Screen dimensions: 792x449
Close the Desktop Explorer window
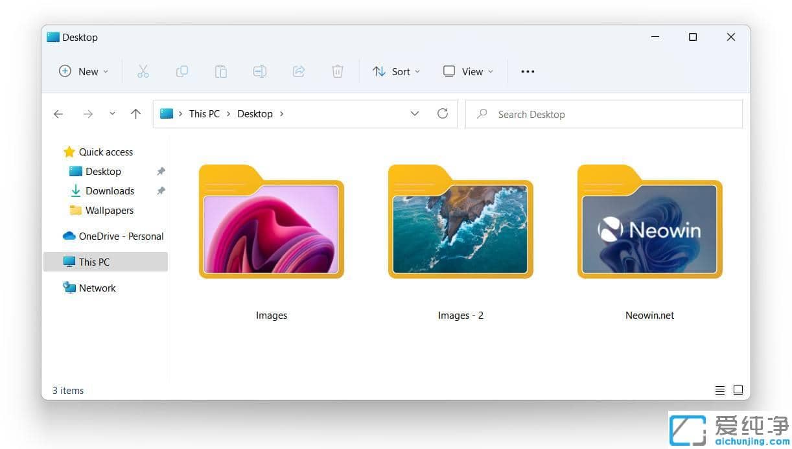(731, 37)
